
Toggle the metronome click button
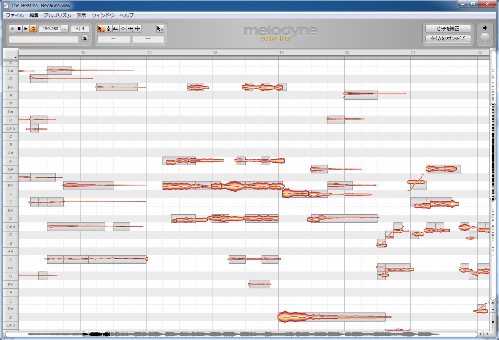tap(85, 38)
